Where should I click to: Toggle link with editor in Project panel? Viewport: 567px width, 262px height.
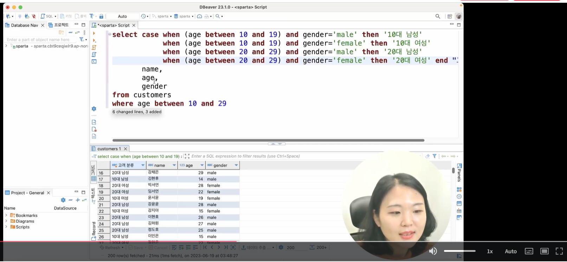point(84,200)
